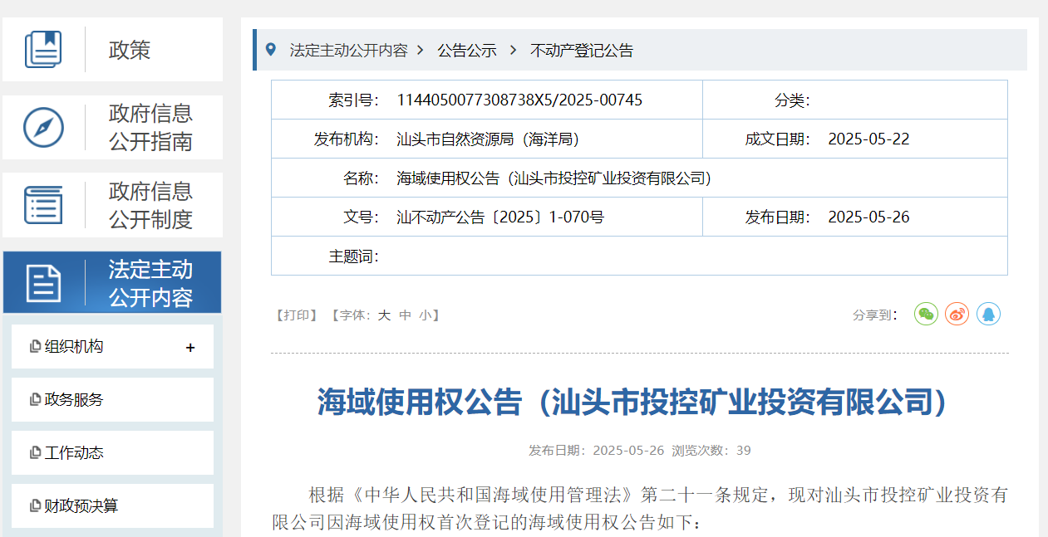Open 不动产登记公告 breadcrumb link
The height and width of the screenshot is (537, 1048).
(x=582, y=51)
